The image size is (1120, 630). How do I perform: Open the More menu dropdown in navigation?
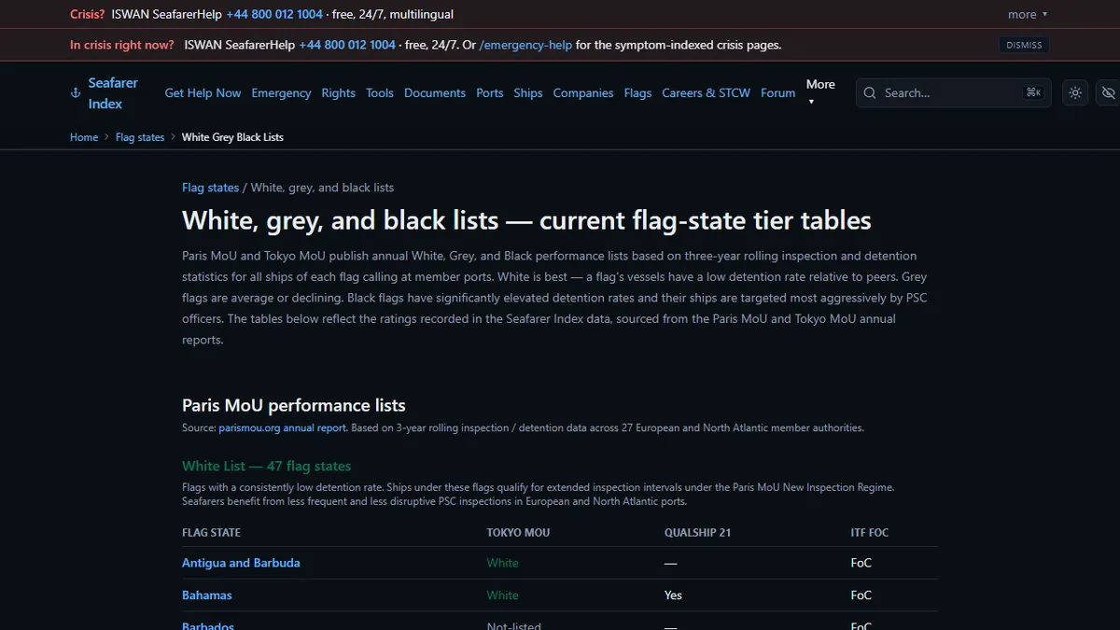[x=820, y=92]
